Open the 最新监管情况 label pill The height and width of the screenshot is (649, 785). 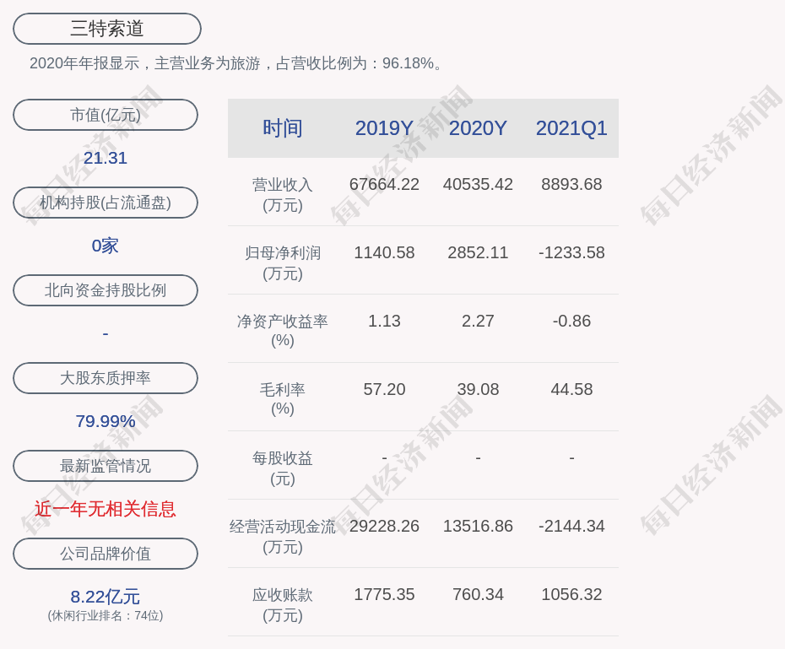pyautogui.click(x=106, y=466)
